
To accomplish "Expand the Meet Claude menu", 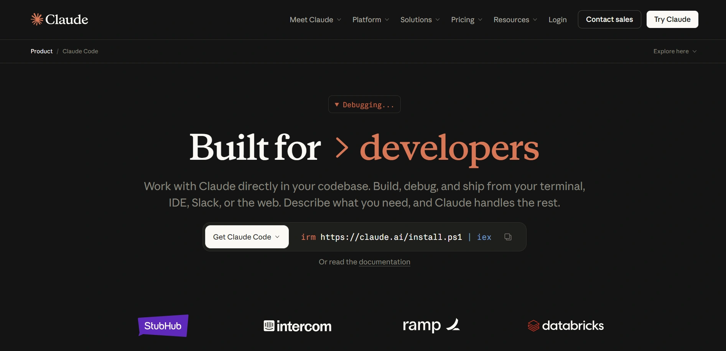I will click(x=315, y=20).
